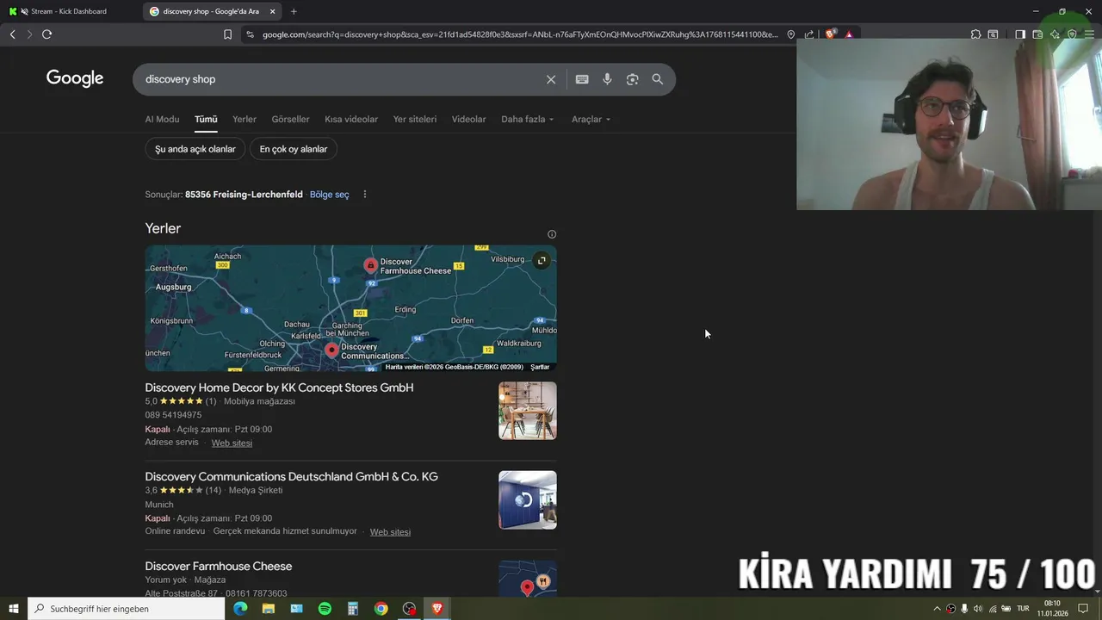Expand the places map to full view
The image size is (1102, 620).
tap(542, 260)
